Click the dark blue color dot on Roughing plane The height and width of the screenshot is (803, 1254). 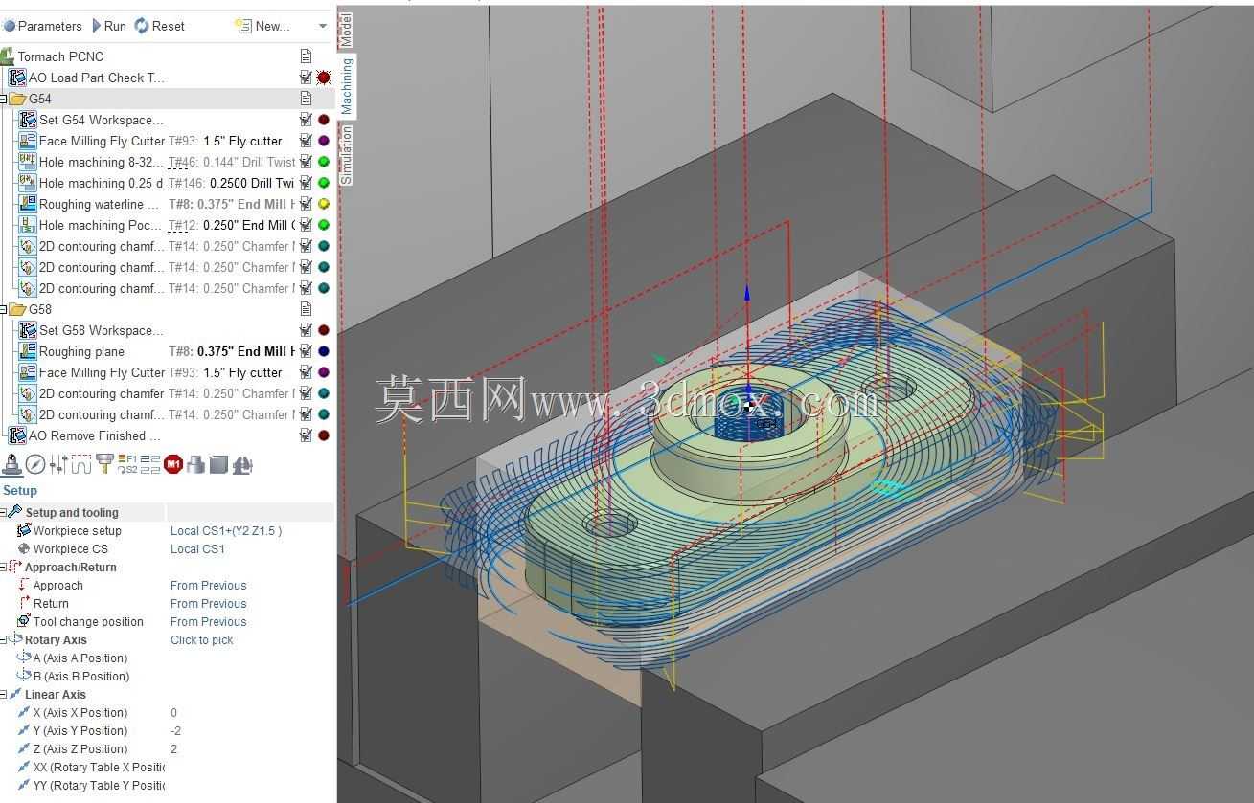pyautogui.click(x=324, y=351)
